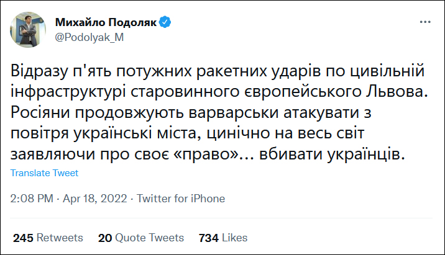Click the Twitter for iPhone source link
Image resolution: width=445 pixels, height=255 pixels.
pyautogui.click(x=181, y=199)
